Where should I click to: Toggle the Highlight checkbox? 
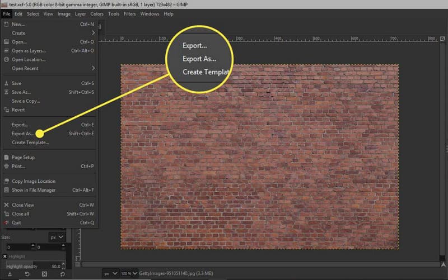click(x=5, y=257)
